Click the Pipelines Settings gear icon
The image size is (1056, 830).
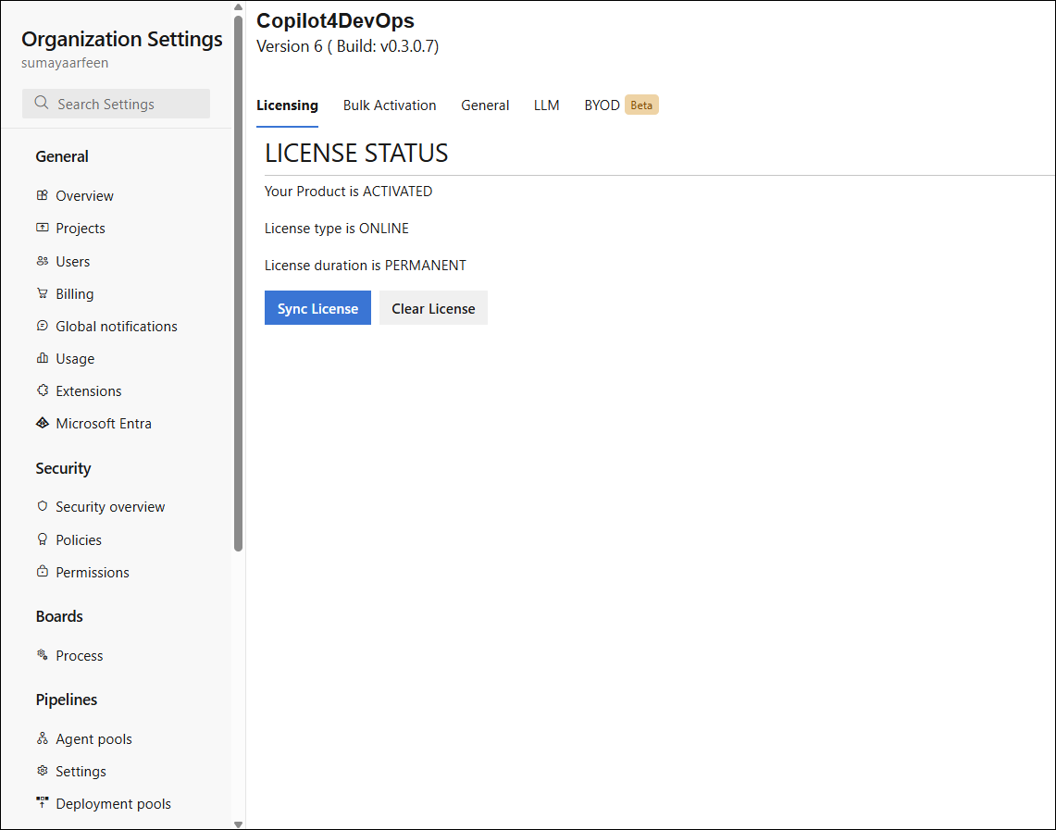coord(43,771)
